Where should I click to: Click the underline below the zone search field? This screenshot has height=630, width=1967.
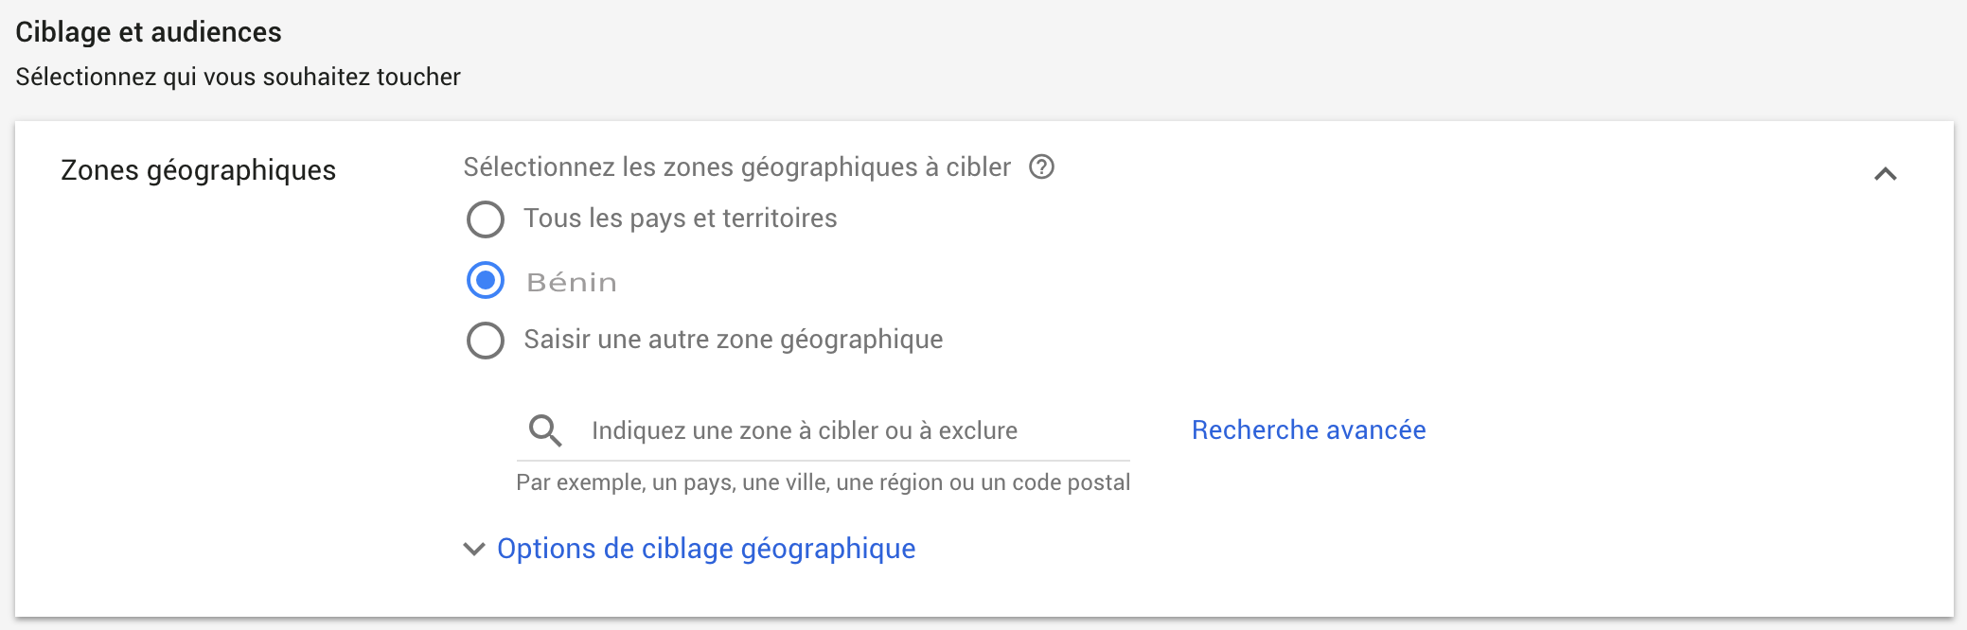pos(823,461)
